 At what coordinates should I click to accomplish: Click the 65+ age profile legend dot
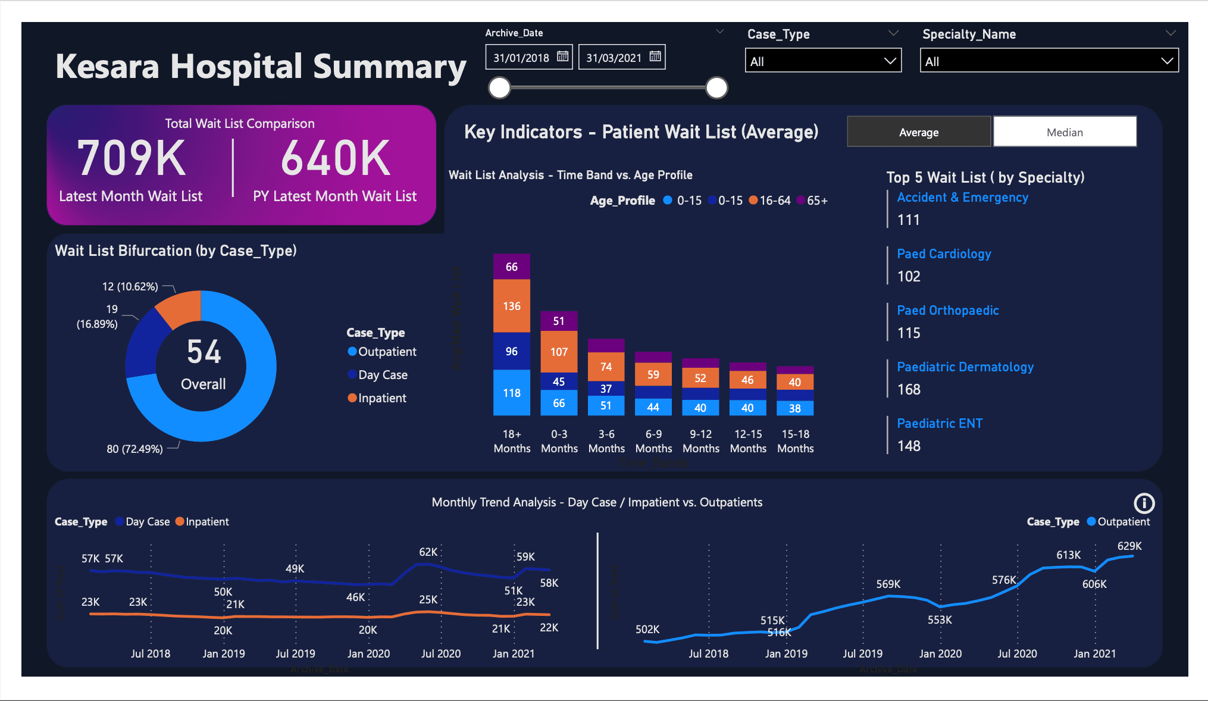pos(801,201)
